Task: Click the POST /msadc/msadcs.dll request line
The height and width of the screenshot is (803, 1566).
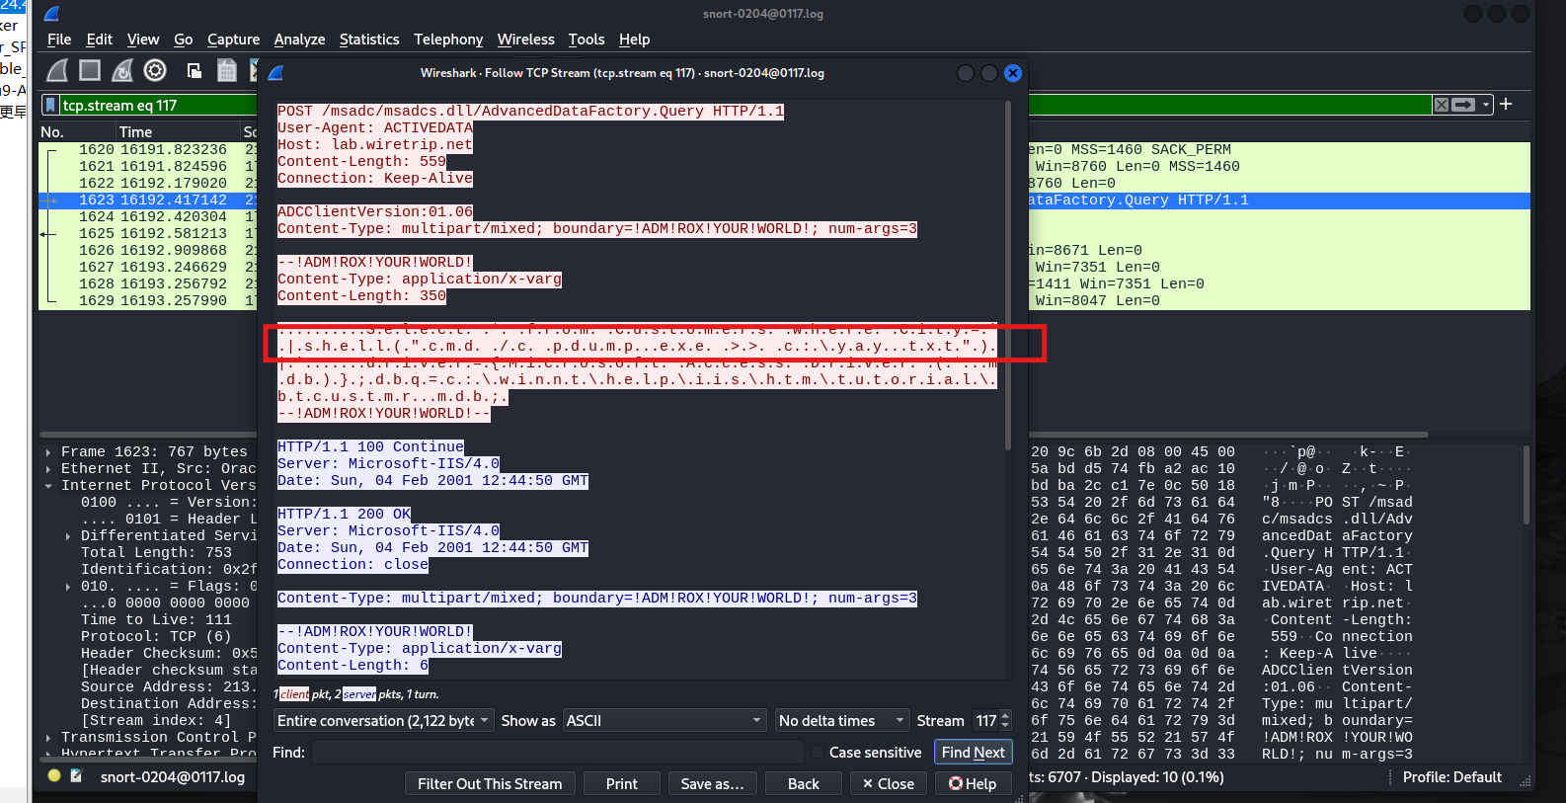Action: (530, 112)
